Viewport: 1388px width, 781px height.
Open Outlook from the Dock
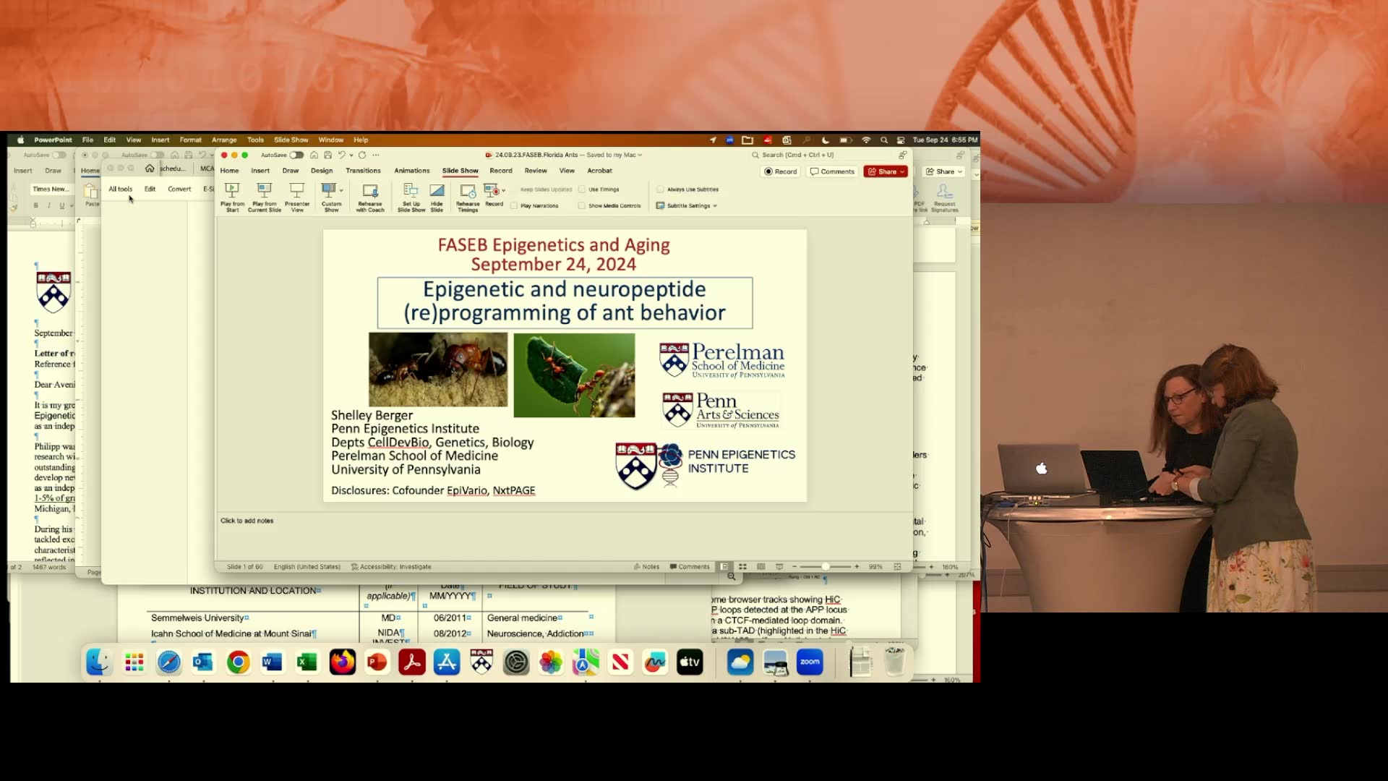pos(203,662)
